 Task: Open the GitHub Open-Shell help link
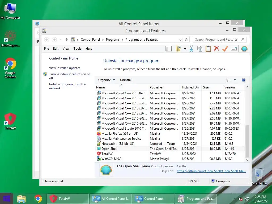click(x=211, y=171)
